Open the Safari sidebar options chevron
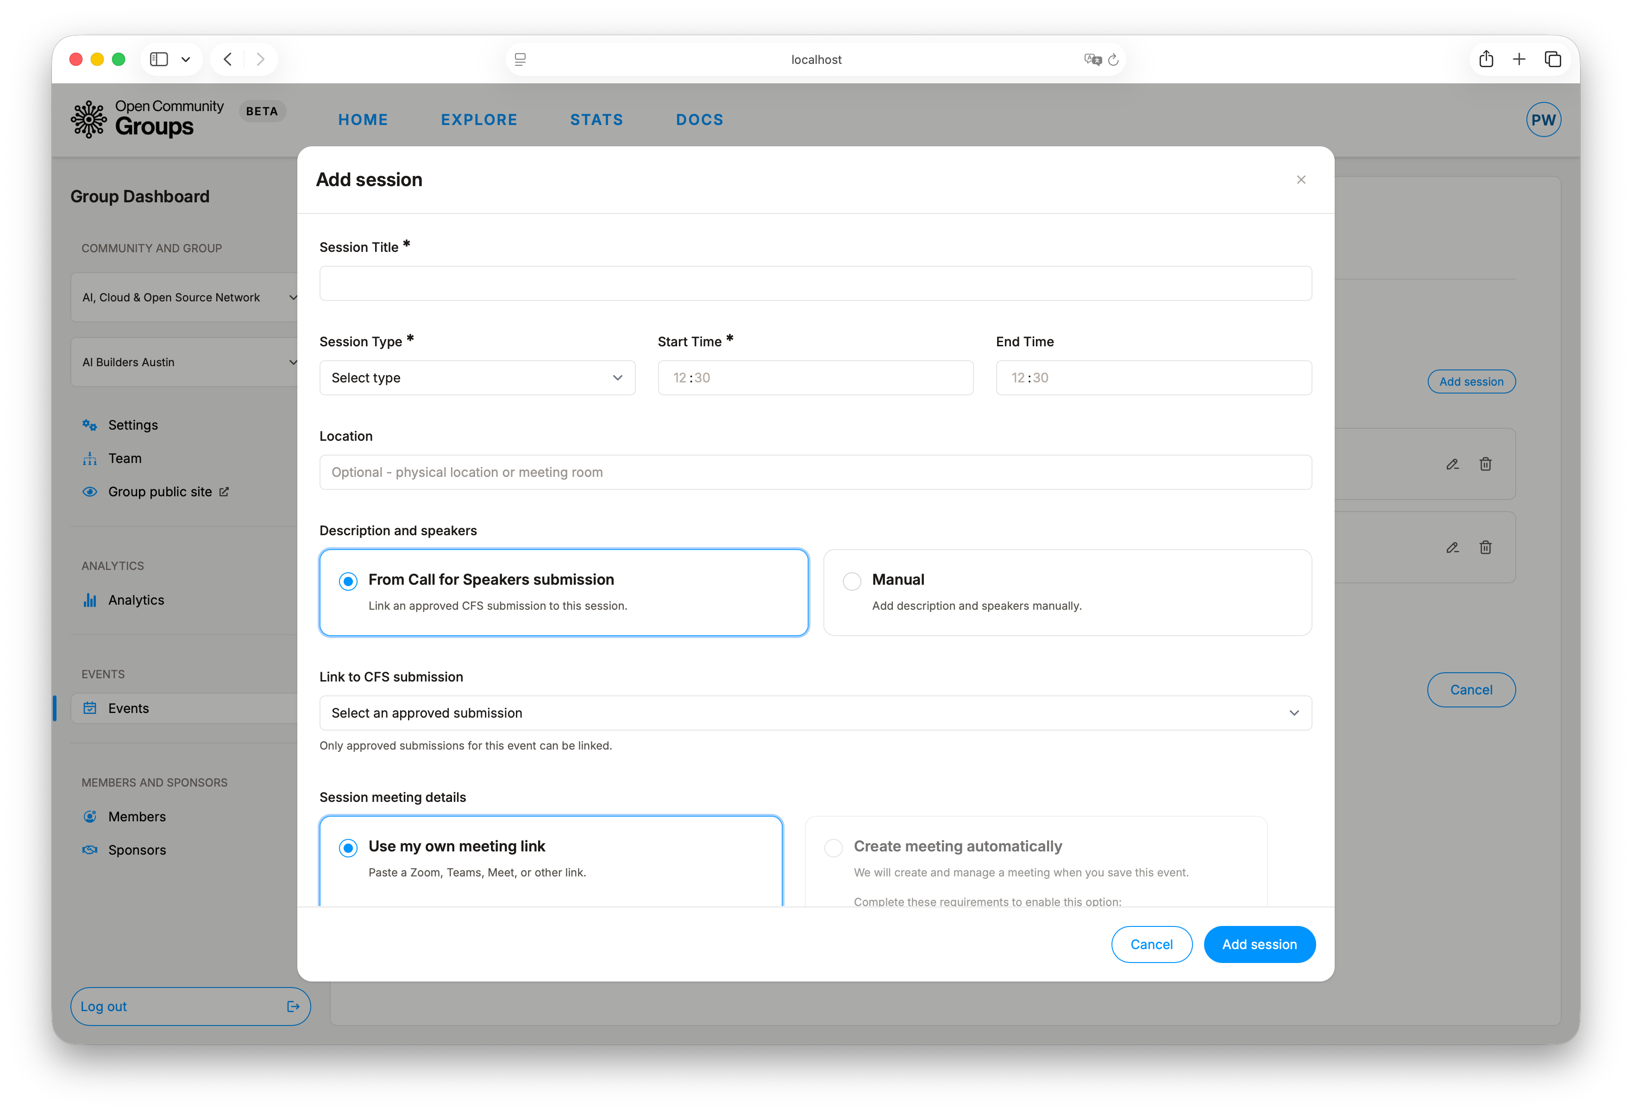The image size is (1632, 1113). point(185,59)
